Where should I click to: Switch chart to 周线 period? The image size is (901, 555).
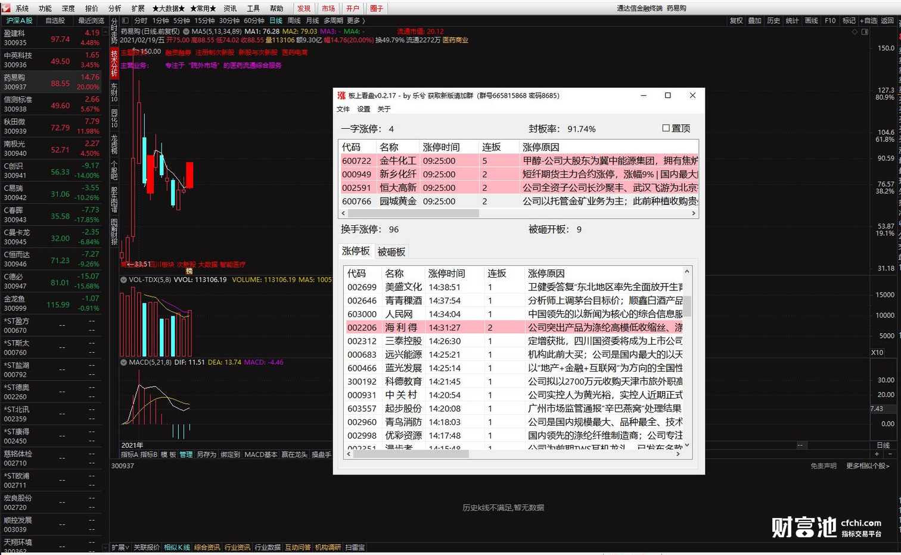(294, 20)
